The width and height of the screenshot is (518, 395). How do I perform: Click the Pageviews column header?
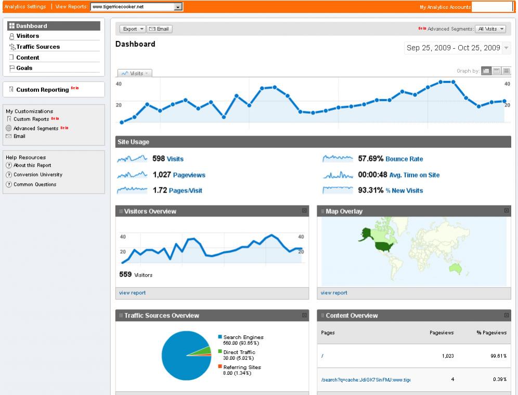click(x=442, y=333)
